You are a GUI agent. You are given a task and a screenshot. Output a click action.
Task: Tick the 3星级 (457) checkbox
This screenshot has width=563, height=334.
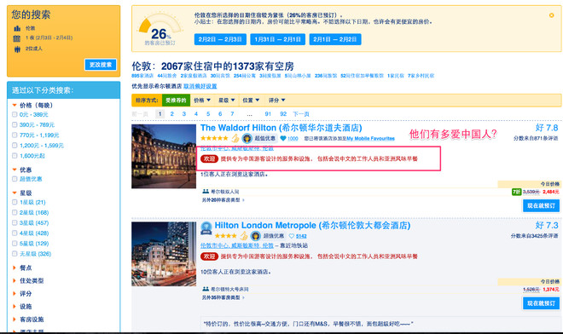click(x=15, y=222)
